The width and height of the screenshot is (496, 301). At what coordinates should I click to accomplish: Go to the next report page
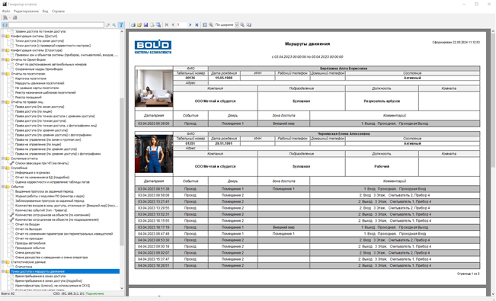click(x=190, y=24)
